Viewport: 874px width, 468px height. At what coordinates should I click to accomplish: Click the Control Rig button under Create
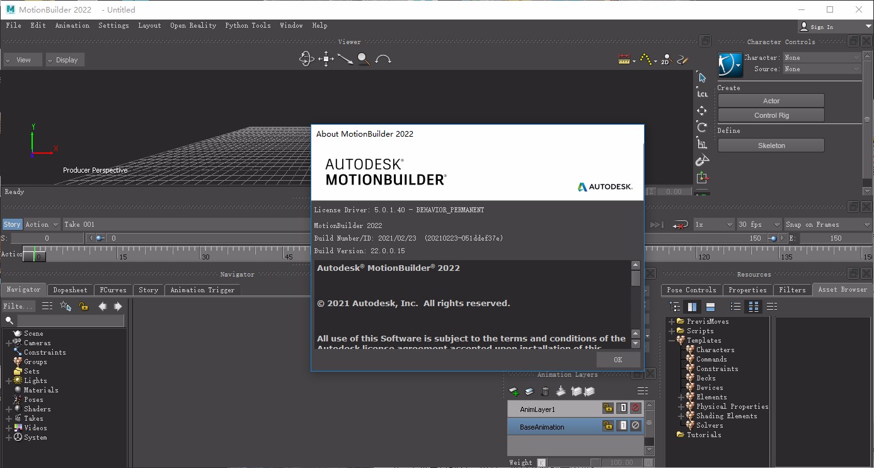click(x=770, y=115)
